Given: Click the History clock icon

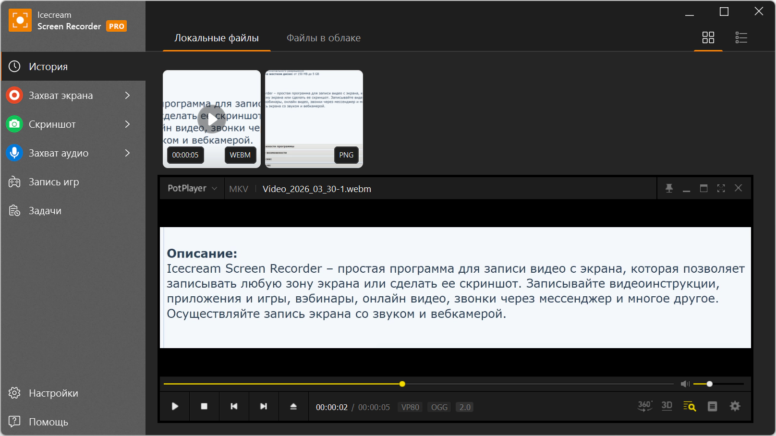Looking at the screenshot, I should 14,66.
